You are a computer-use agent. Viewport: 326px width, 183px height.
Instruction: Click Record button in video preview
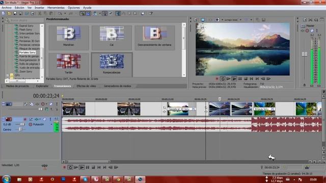pyautogui.click(x=217, y=79)
